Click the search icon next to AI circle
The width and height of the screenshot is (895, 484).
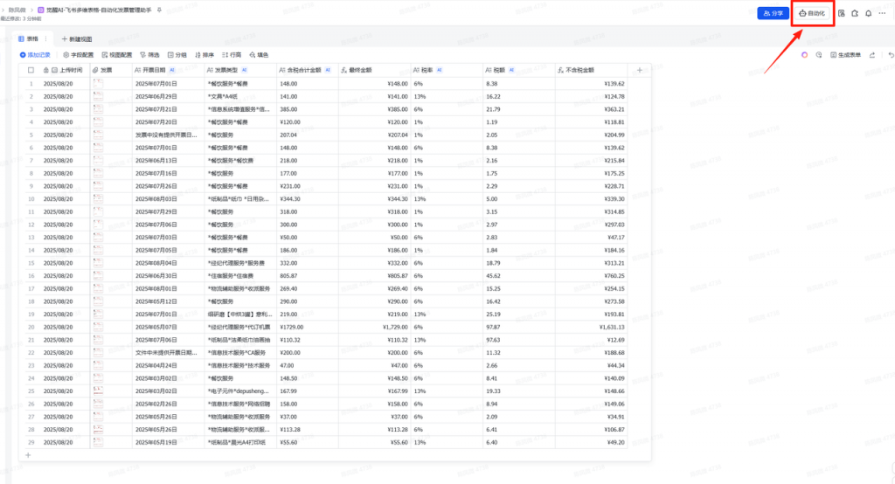(818, 55)
